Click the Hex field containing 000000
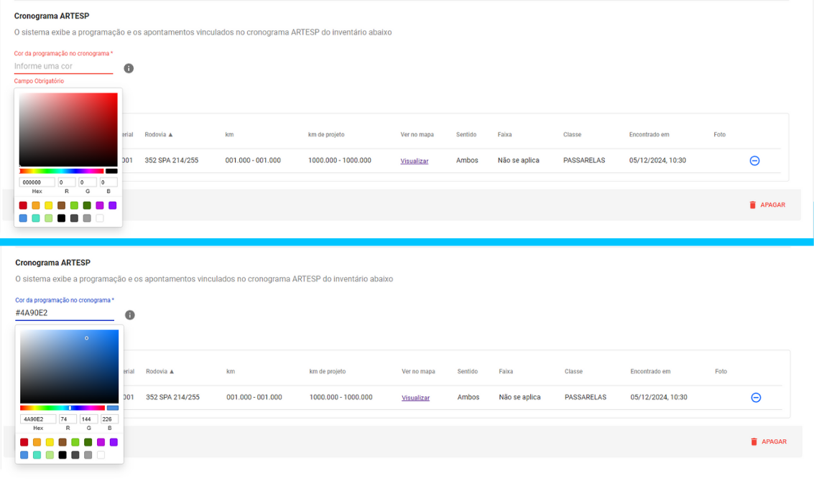This screenshot has height=501, width=814. 37,182
